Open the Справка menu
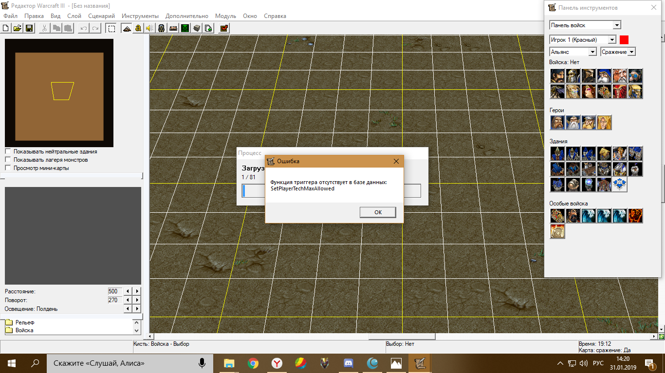The height and width of the screenshot is (373, 665). tap(275, 16)
